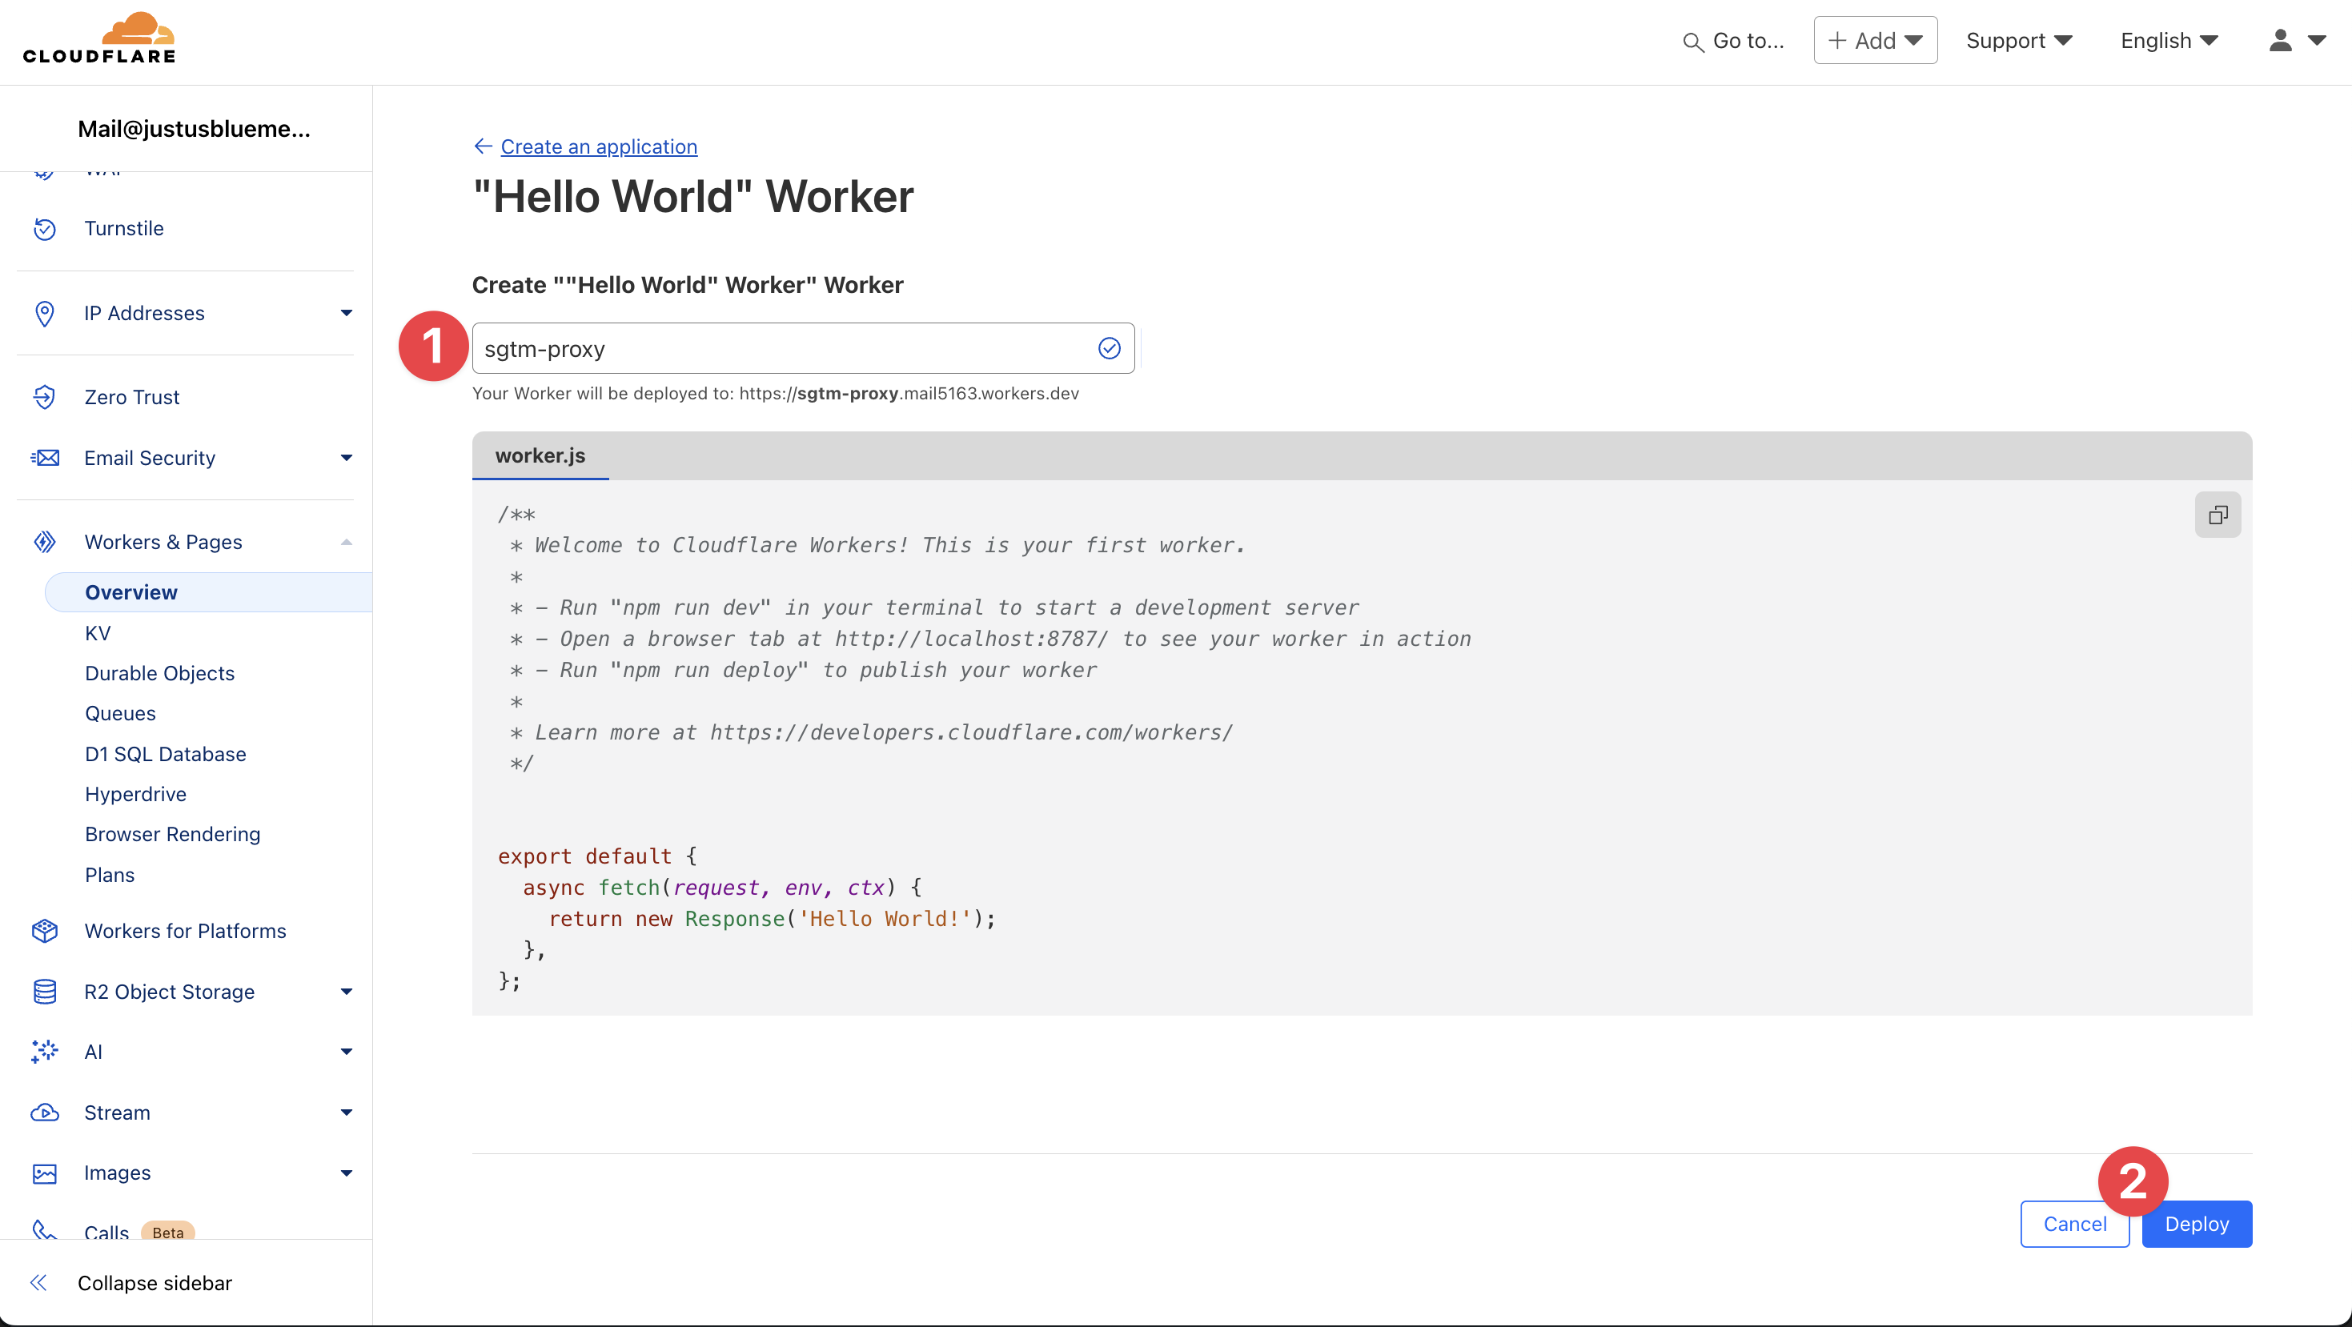Viewport: 2352px width, 1327px height.
Task: Click the Zero Trust shield icon
Action: coord(44,397)
